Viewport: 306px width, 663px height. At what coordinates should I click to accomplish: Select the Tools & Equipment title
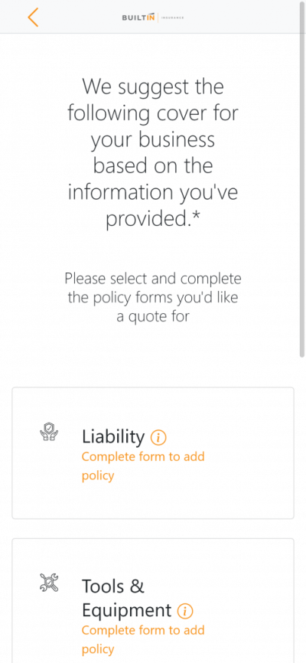point(126,598)
